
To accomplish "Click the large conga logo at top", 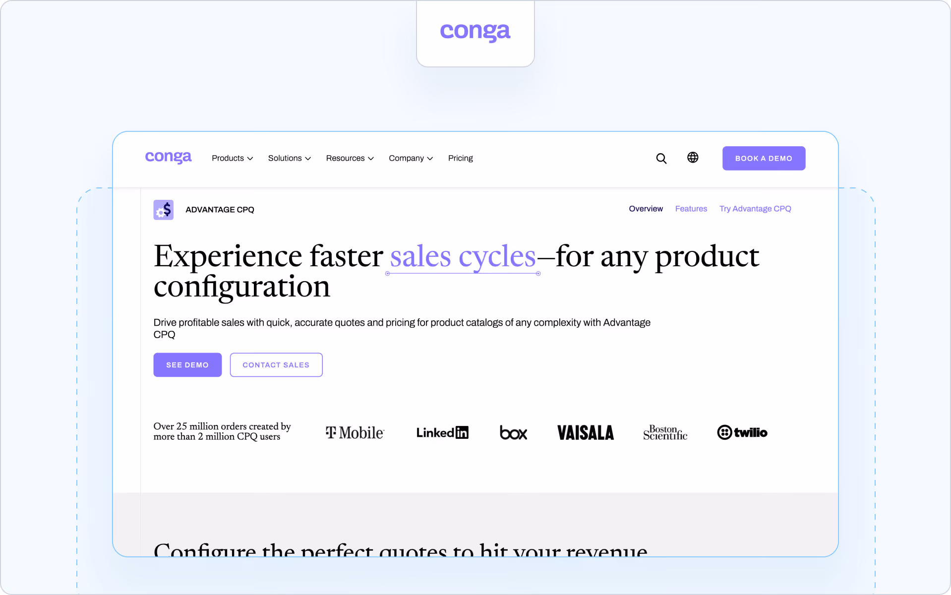I will 475,32.
